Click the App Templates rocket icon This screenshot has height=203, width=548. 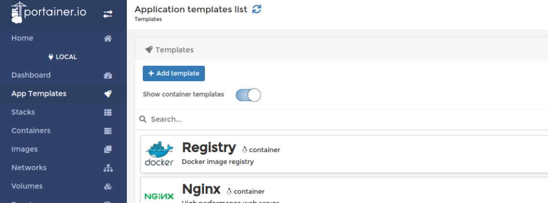(x=108, y=94)
